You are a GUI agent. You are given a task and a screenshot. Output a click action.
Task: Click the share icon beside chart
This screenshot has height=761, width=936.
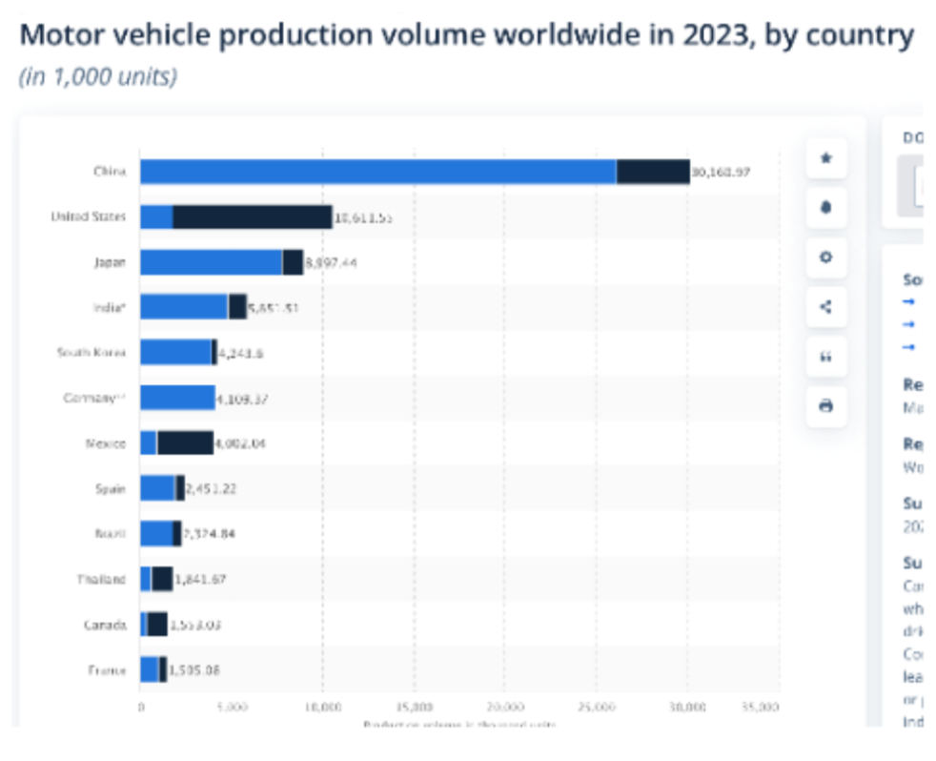(x=825, y=306)
